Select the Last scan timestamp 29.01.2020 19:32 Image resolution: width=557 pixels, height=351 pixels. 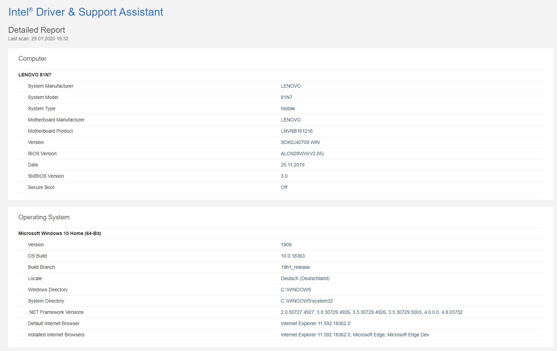coord(50,39)
